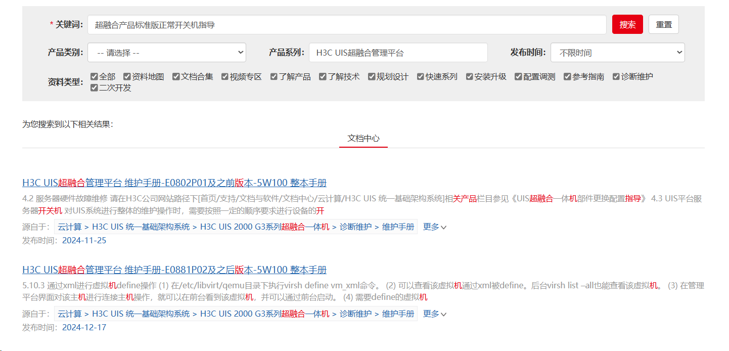Click the 重置 reset button
Viewport: 729px width, 351px height.
[664, 24]
